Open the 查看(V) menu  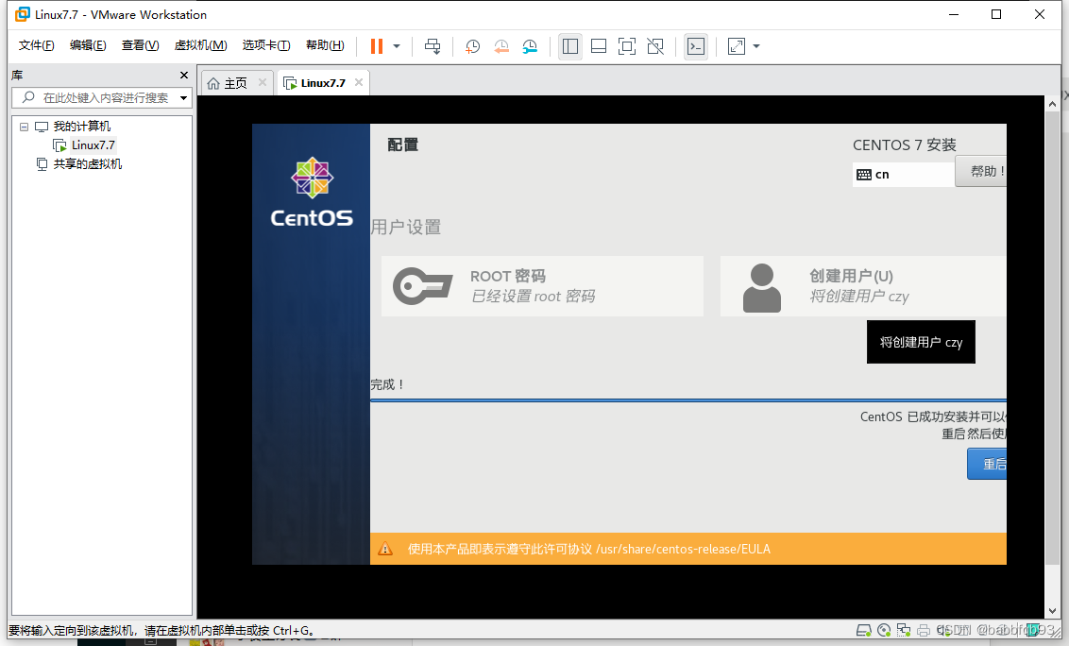pos(141,45)
